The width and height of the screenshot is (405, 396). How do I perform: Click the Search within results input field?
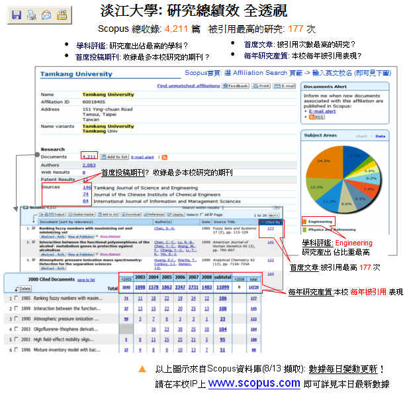click(248, 208)
